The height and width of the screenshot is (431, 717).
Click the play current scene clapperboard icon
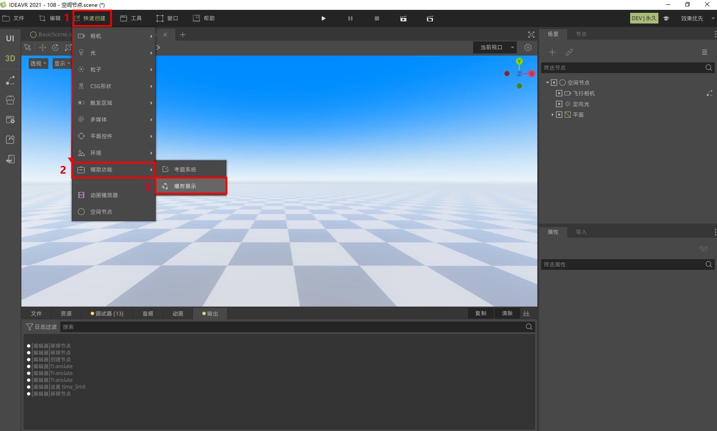pyautogui.click(x=403, y=18)
